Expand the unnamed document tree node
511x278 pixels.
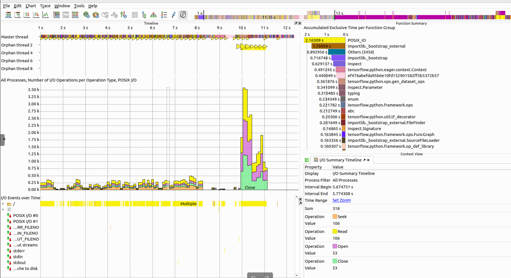coord(3,210)
